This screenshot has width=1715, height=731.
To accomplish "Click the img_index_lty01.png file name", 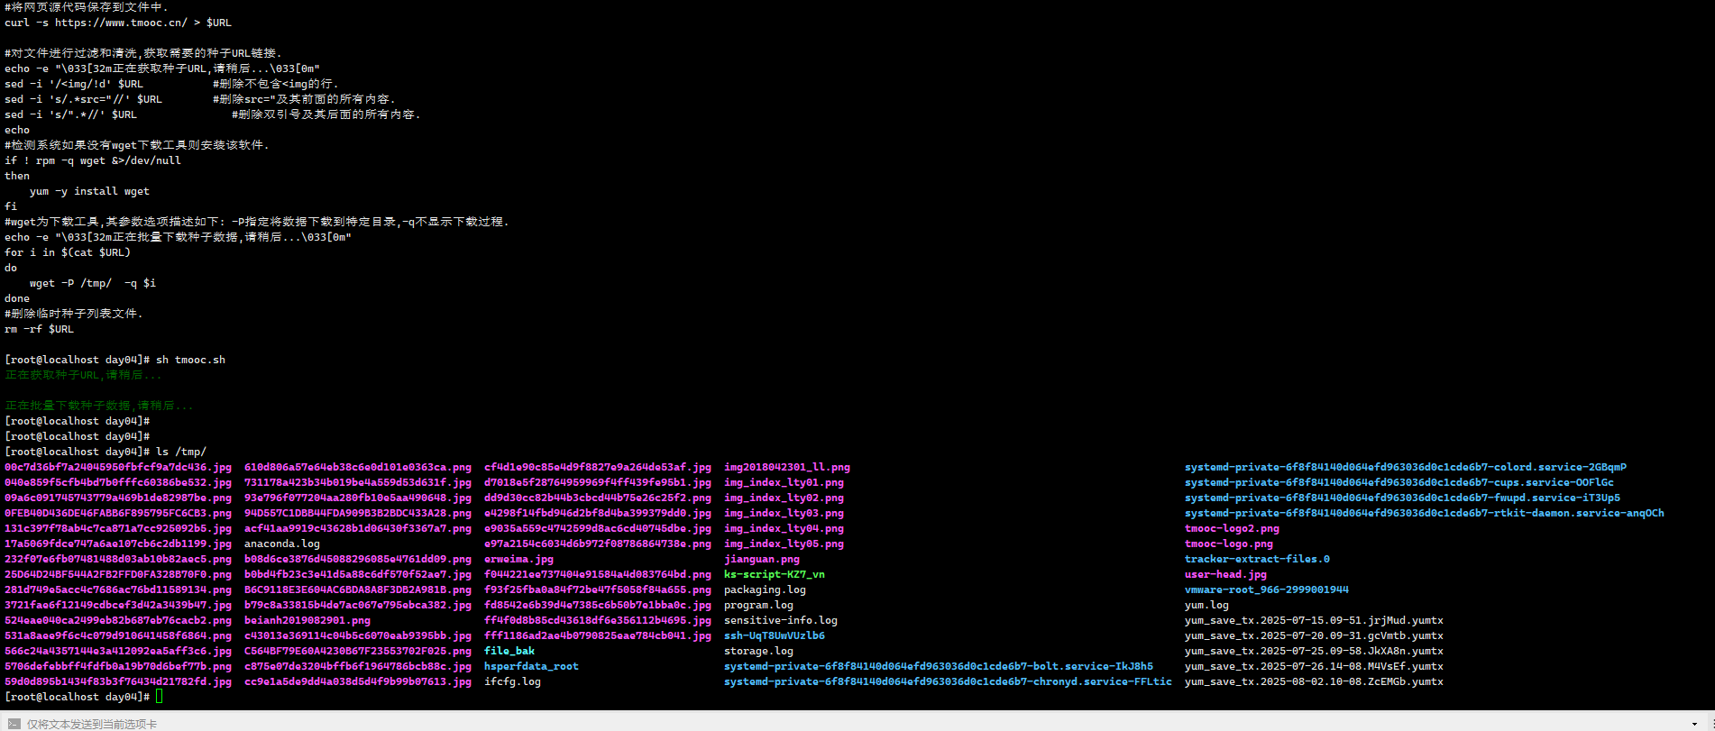I will pyautogui.click(x=784, y=482).
